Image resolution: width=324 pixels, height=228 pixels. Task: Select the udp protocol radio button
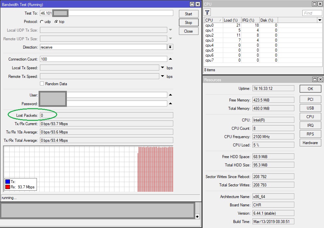(x=42, y=22)
